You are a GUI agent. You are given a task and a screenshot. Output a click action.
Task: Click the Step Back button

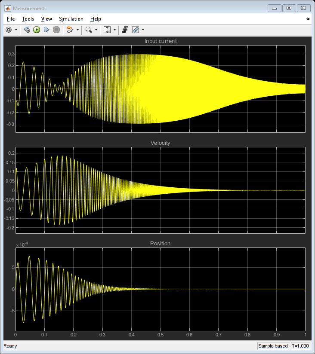(x=27, y=30)
